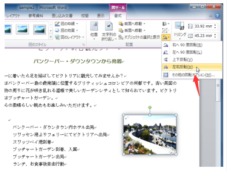Click line バンクーバー・ダウンタウン内ホテル出発

click(x=54, y=127)
